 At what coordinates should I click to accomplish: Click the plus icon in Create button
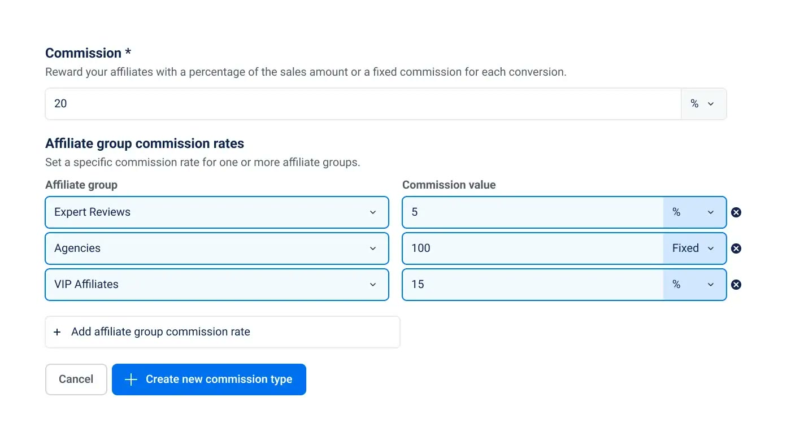(x=131, y=379)
